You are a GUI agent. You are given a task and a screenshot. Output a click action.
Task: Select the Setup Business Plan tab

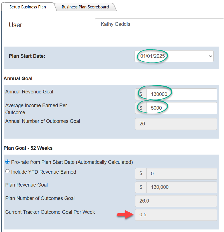coord(27,7)
